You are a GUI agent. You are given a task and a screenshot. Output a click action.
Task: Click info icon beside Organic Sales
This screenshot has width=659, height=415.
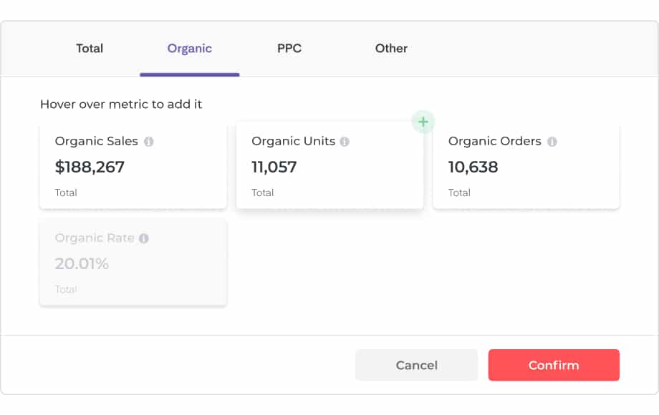tap(149, 142)
